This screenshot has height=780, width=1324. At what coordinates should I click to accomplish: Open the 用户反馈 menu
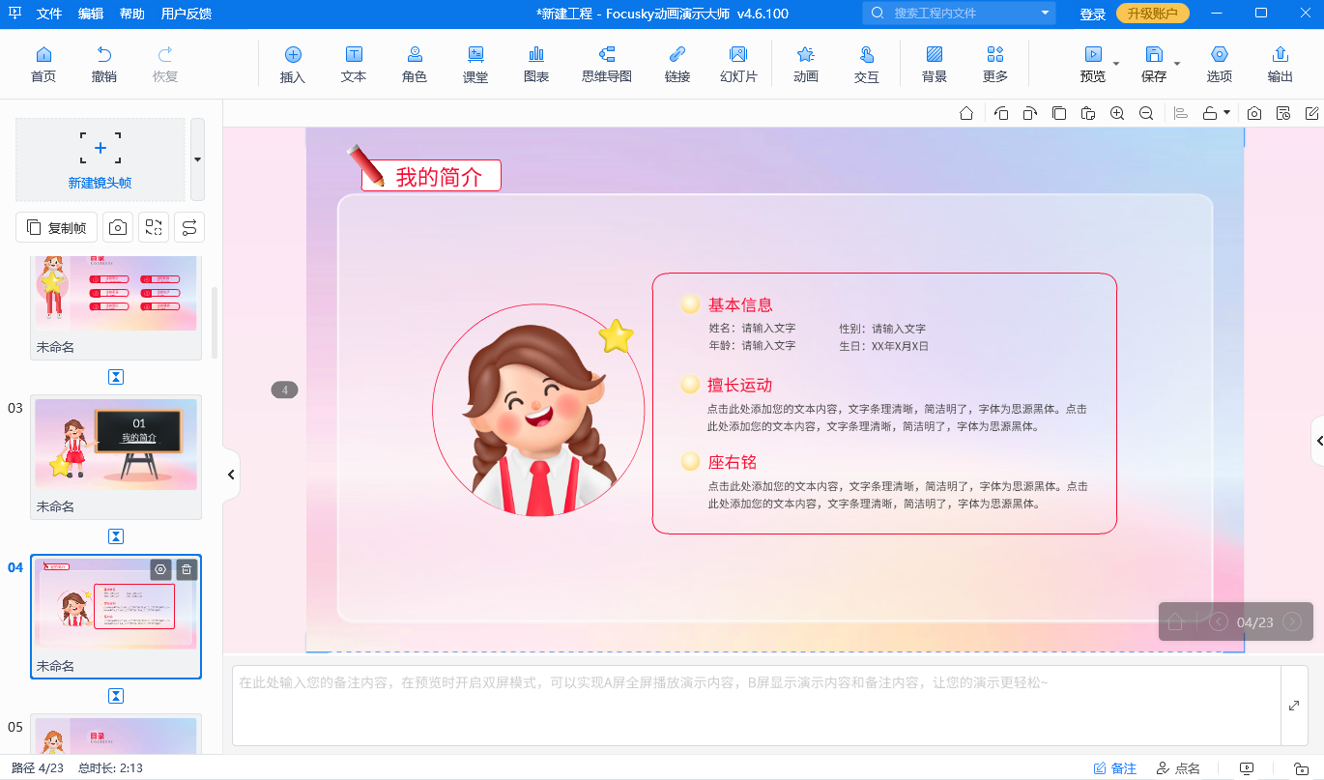pyautogui.click(x=187, y=14)
